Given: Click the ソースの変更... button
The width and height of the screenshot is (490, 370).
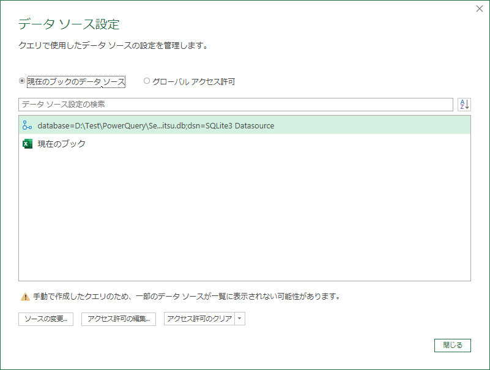Looking at the screenshot, I should coord(46,319).
